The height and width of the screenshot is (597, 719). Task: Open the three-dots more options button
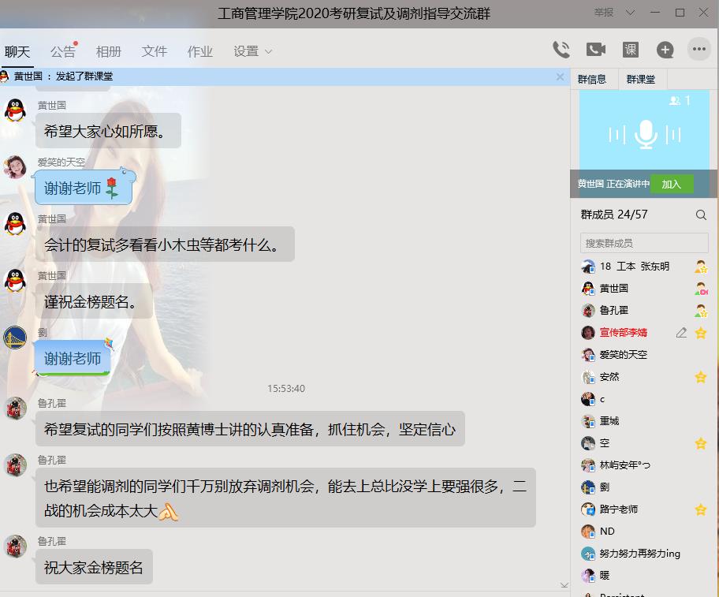coord(699,50)
